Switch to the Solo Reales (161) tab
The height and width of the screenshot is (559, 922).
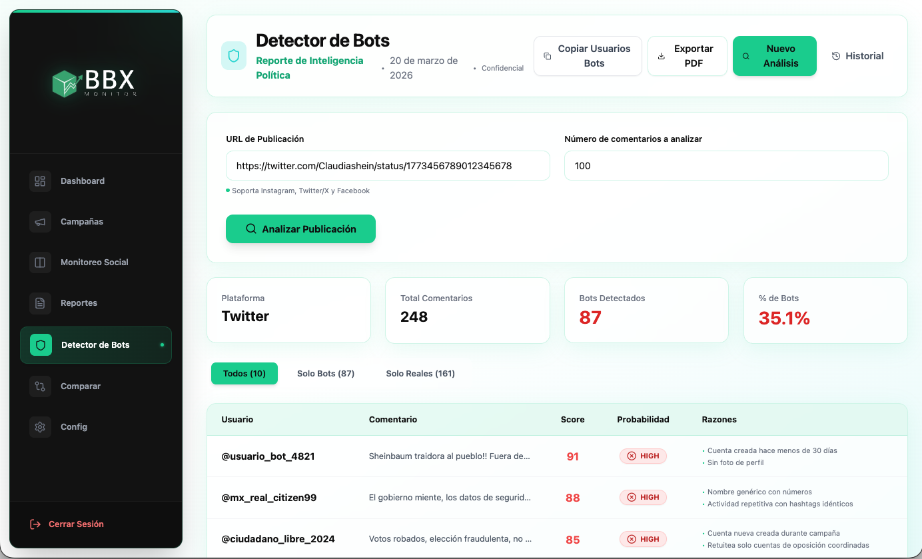420,373
